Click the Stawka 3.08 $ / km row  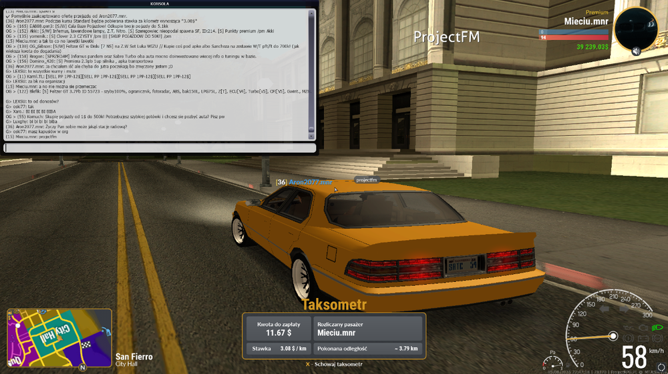(x=279, y=349)
